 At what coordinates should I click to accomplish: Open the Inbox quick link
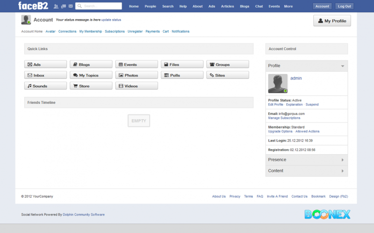[45, 75]
